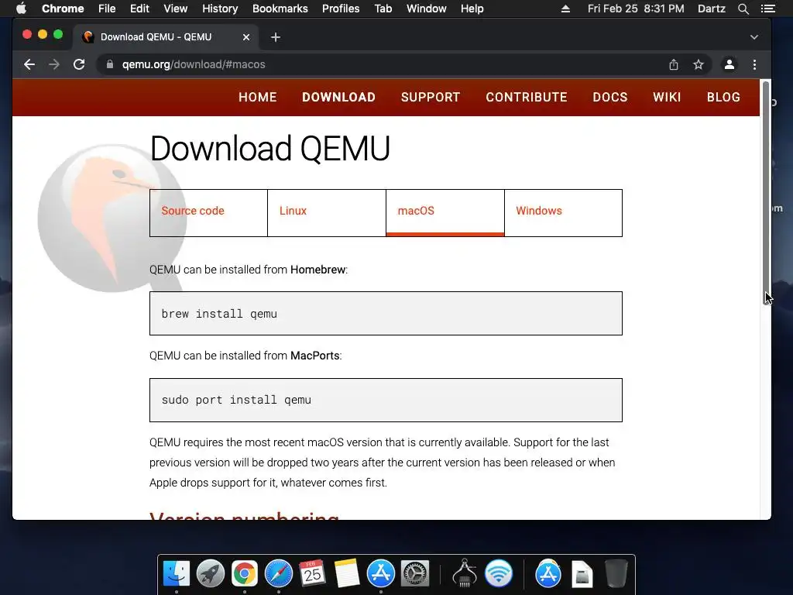Screen dimensions: 793x595
Task: Click the 'brew install qemu' code block
Action: [x=386, y=314]
